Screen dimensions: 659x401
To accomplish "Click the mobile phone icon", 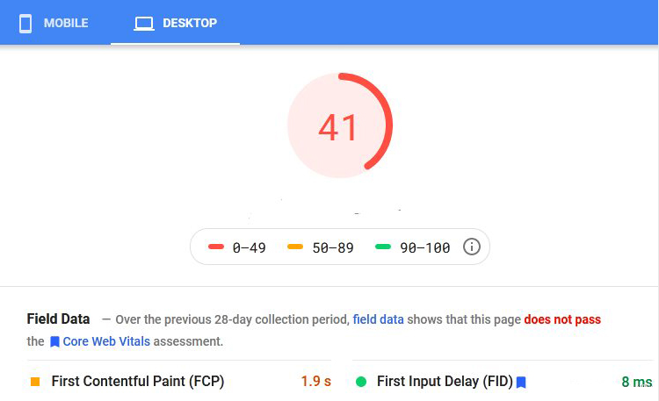I will (x=25, y=23).
